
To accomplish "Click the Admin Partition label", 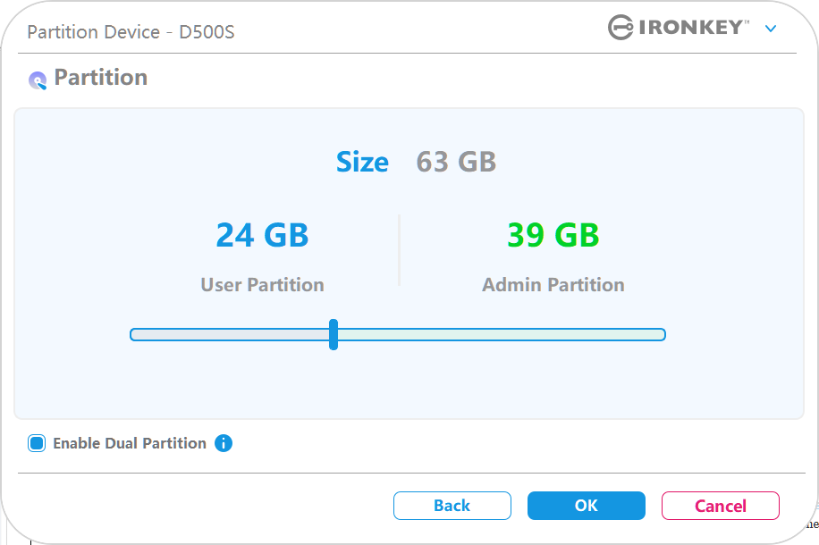I will coord(553,285).
